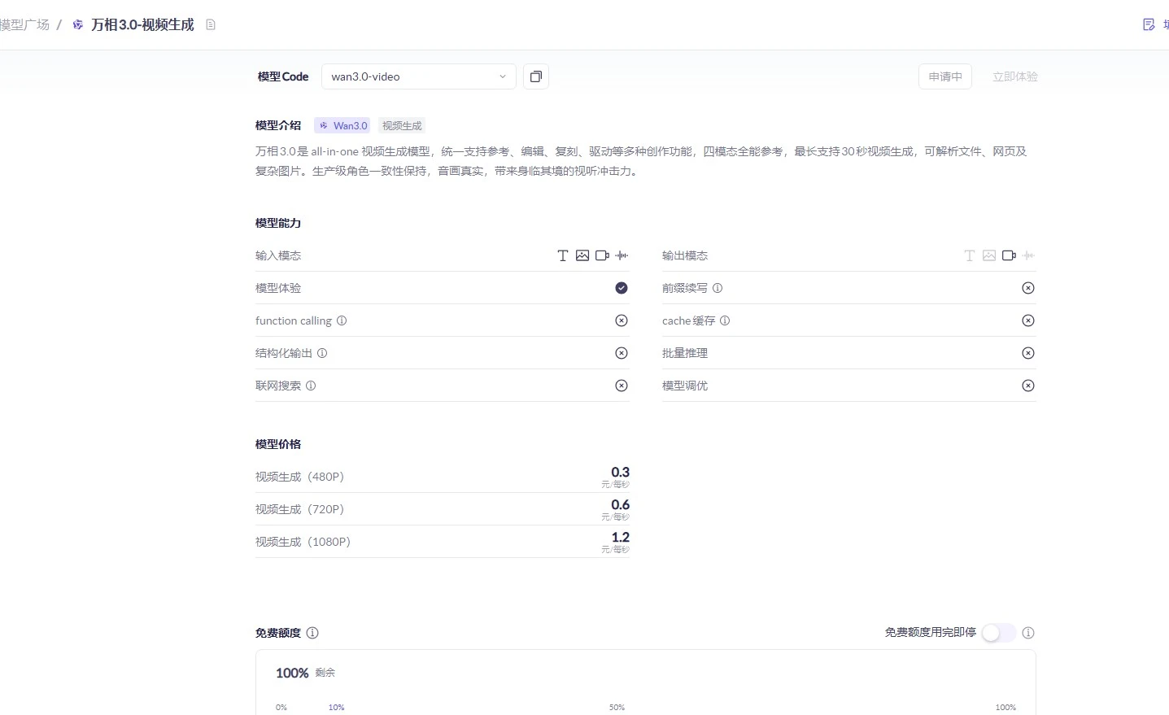This screenshot has width=1169, height=715.
Task: Show info tooltip for 联网搜索
Action: click(x=311, y=386)
